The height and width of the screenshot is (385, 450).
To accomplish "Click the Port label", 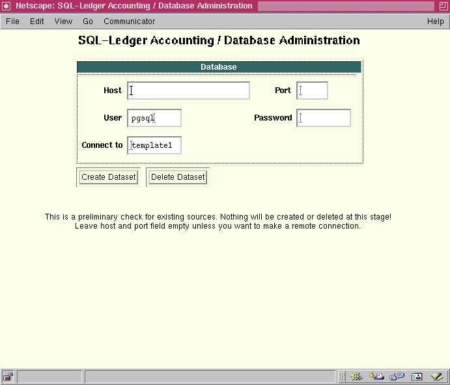I will click(x=283, y=91).
